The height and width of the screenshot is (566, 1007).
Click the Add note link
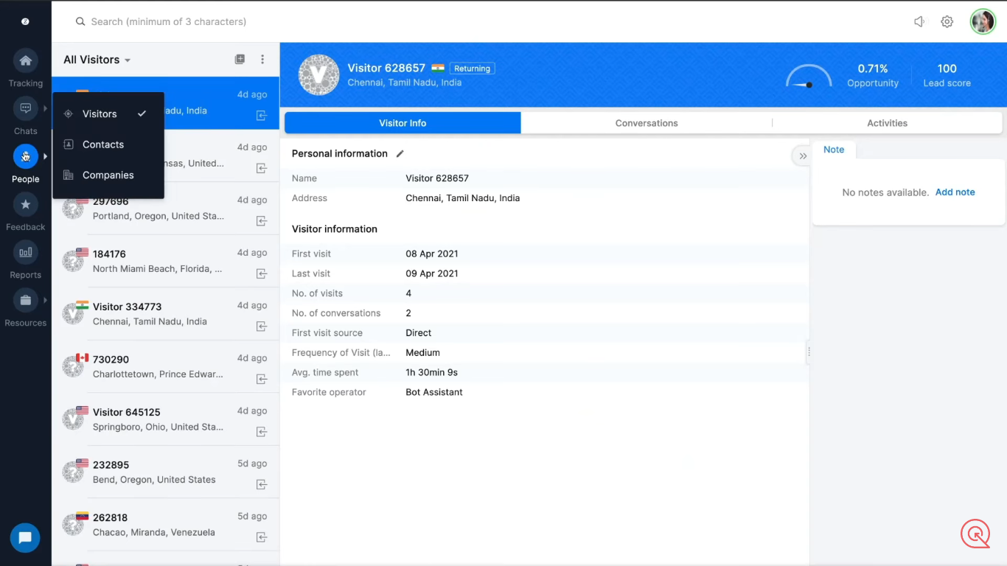click(x=955, y=192)
